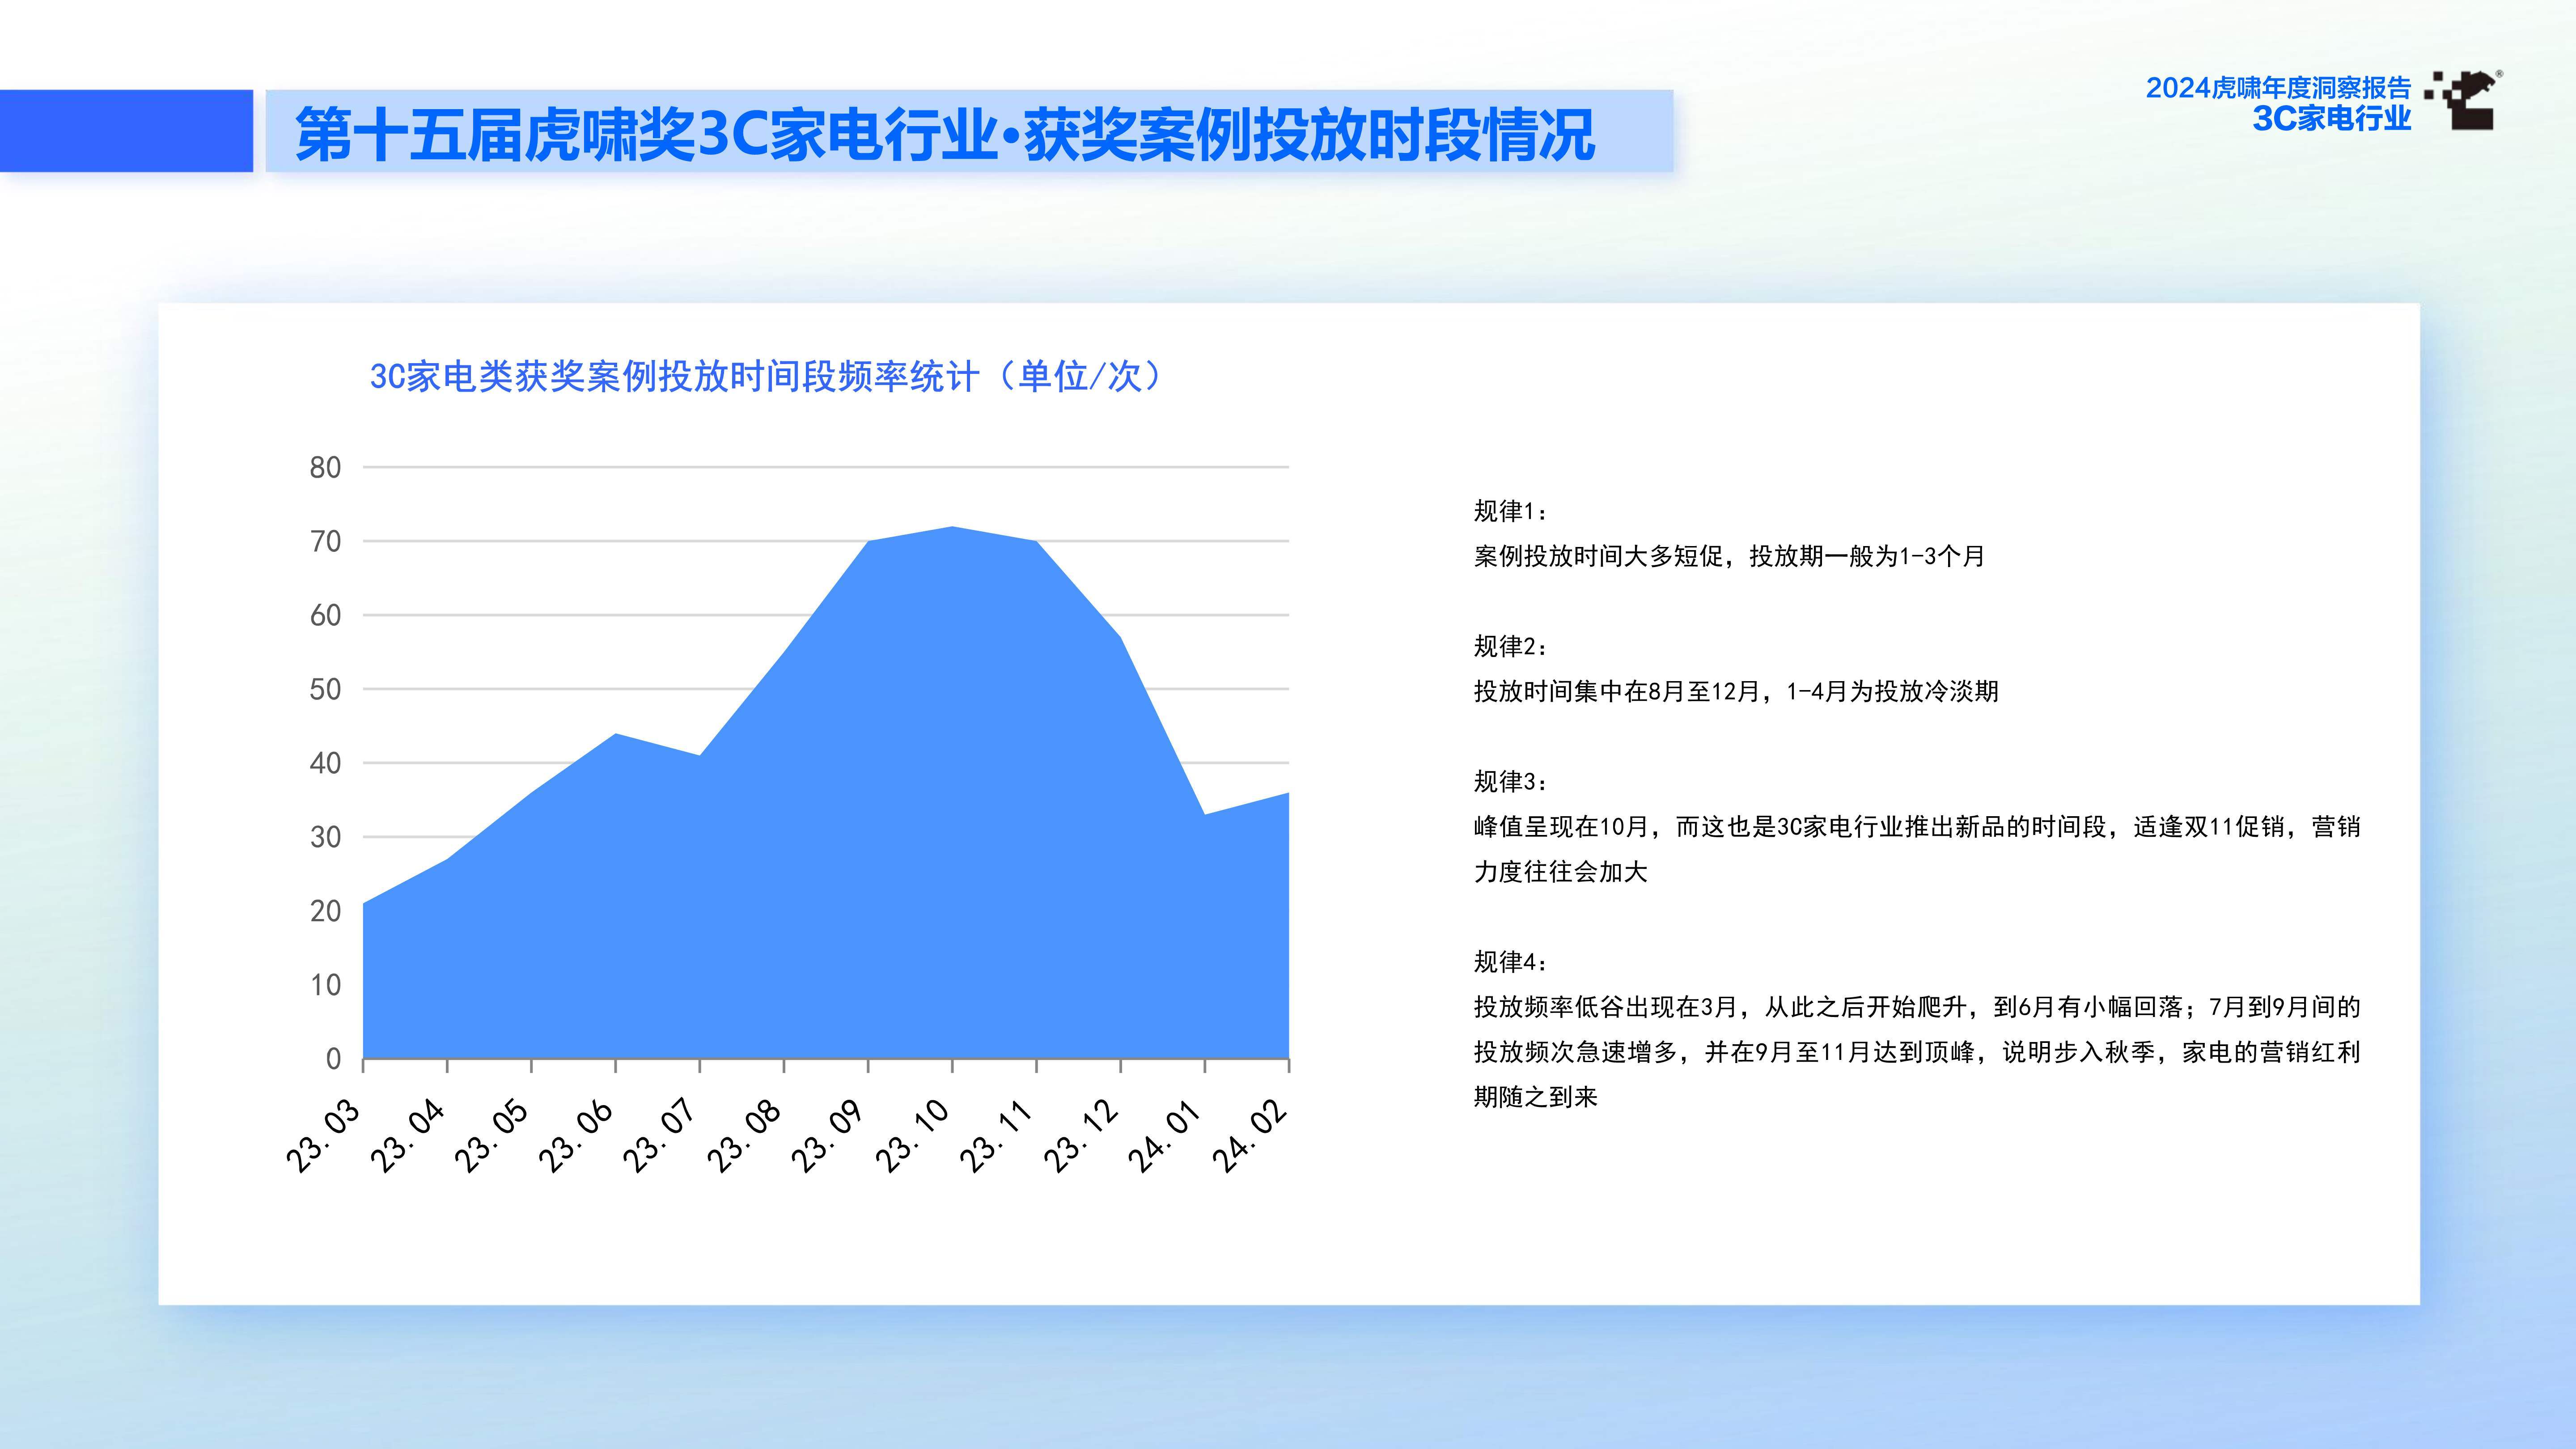2576x1449 pixels.
Task: Click x-axis label 23.11
Action: click(996, 1135)
